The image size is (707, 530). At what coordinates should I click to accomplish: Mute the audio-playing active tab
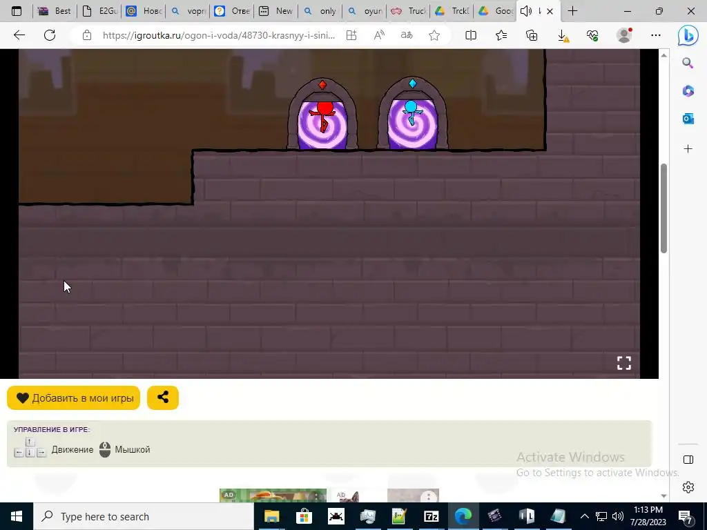(525, 11)
